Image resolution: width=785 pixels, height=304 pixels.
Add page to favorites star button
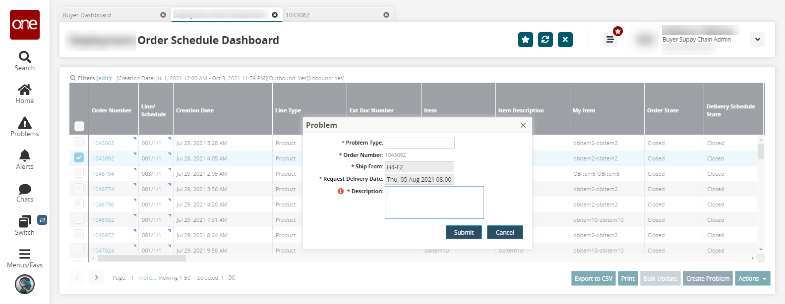[526, 40]
